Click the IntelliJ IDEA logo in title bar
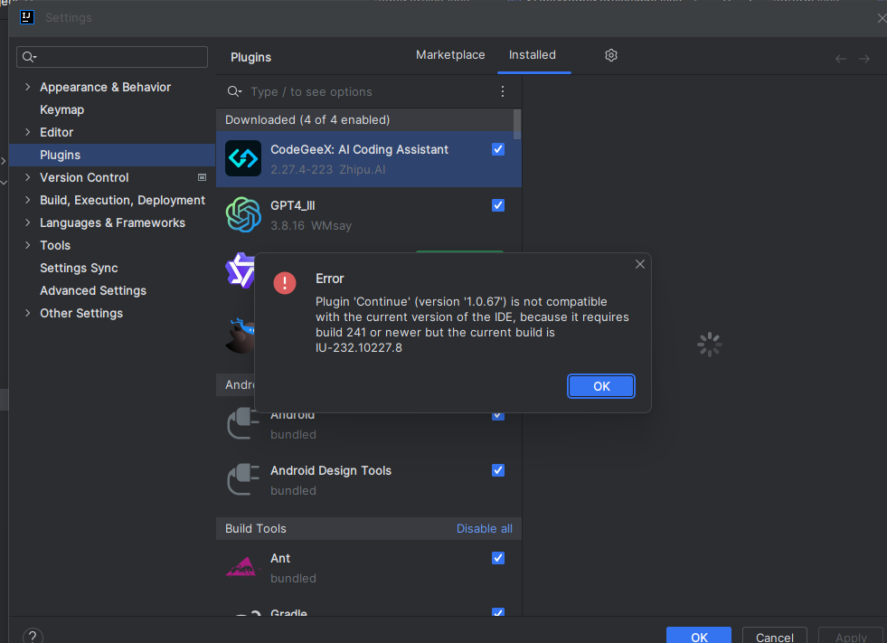 [27, 17]
